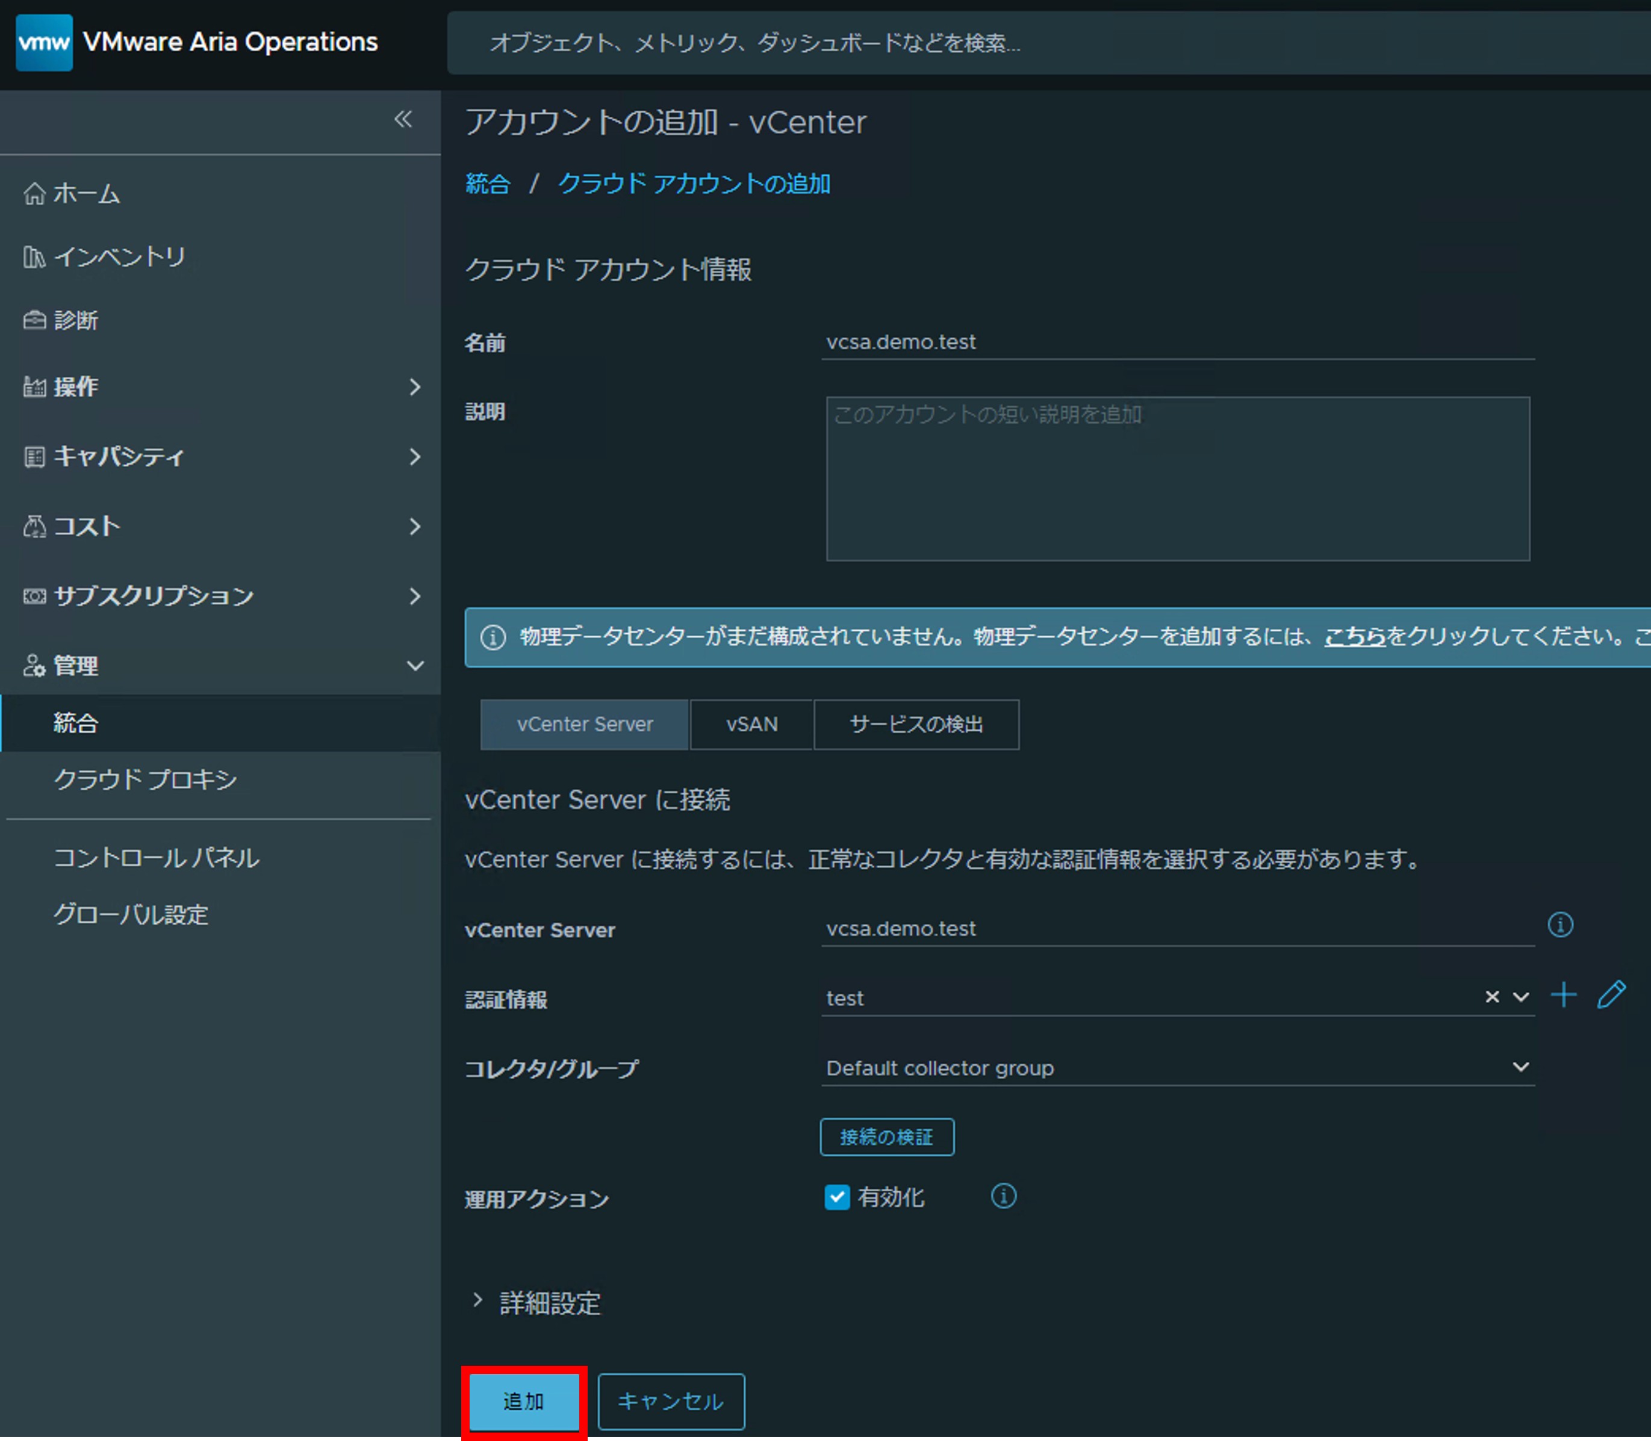Toggle the 有効化 operational actions checkbox
This screenshot has width=1651, height=1441.
[x=837, y=1197]
